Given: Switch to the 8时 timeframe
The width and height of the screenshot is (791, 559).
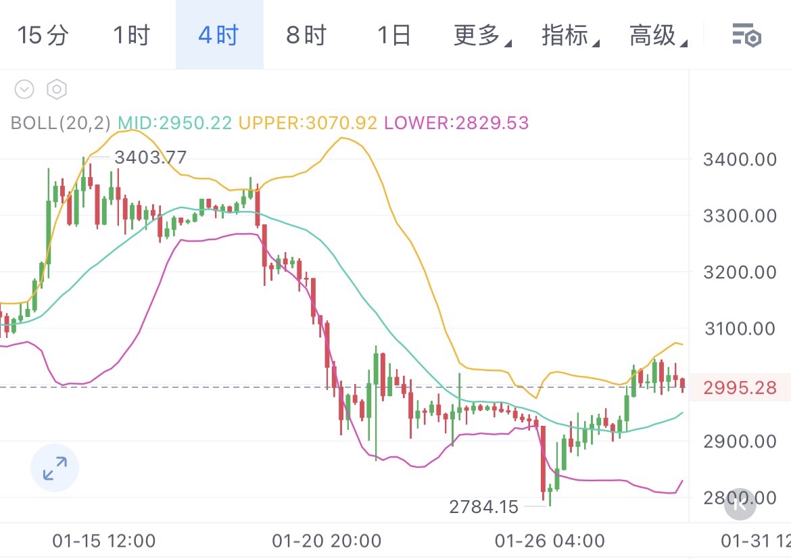Looking at the screenshot, I should pos(306,35).
